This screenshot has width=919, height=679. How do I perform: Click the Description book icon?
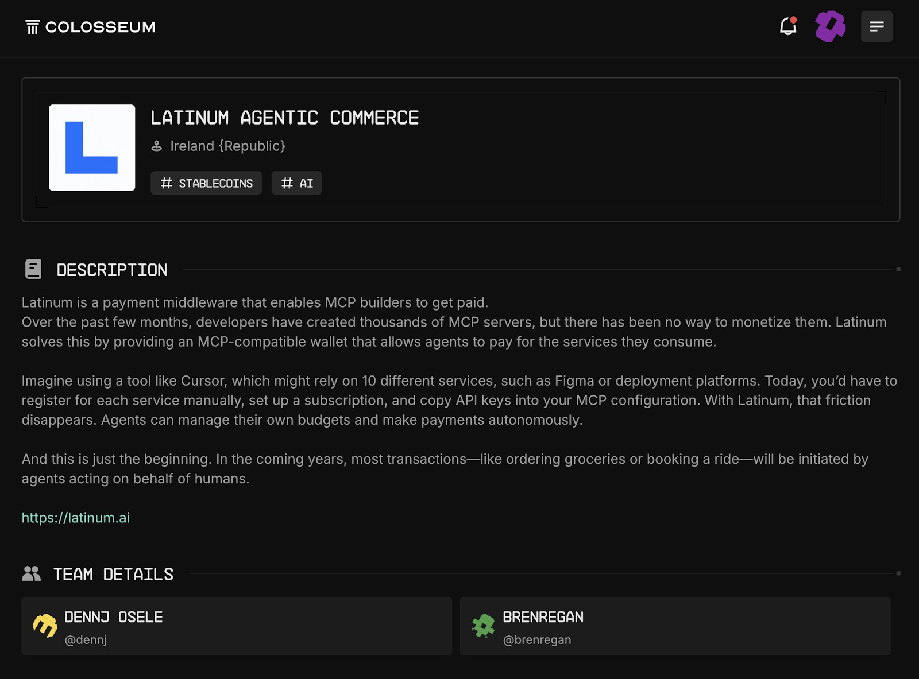[x=33, y=269]
